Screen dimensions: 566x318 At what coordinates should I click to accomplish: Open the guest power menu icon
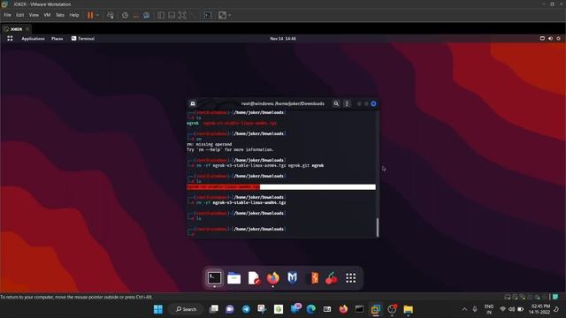pos(558,39)
